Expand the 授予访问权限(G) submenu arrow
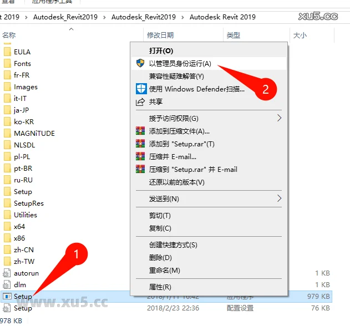350x326 pixels. pyautogui.click(x=279, y=118)
